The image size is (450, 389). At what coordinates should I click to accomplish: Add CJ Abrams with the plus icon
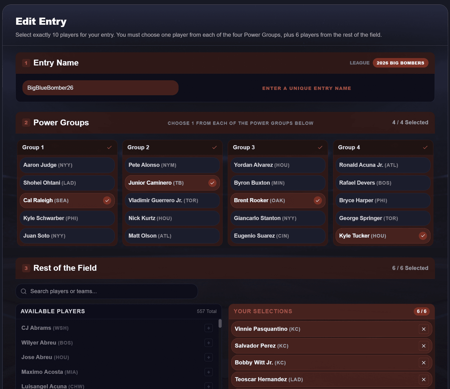click(209, 328)
